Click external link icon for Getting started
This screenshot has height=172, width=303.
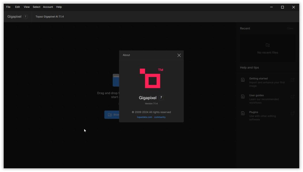point(293,80)
